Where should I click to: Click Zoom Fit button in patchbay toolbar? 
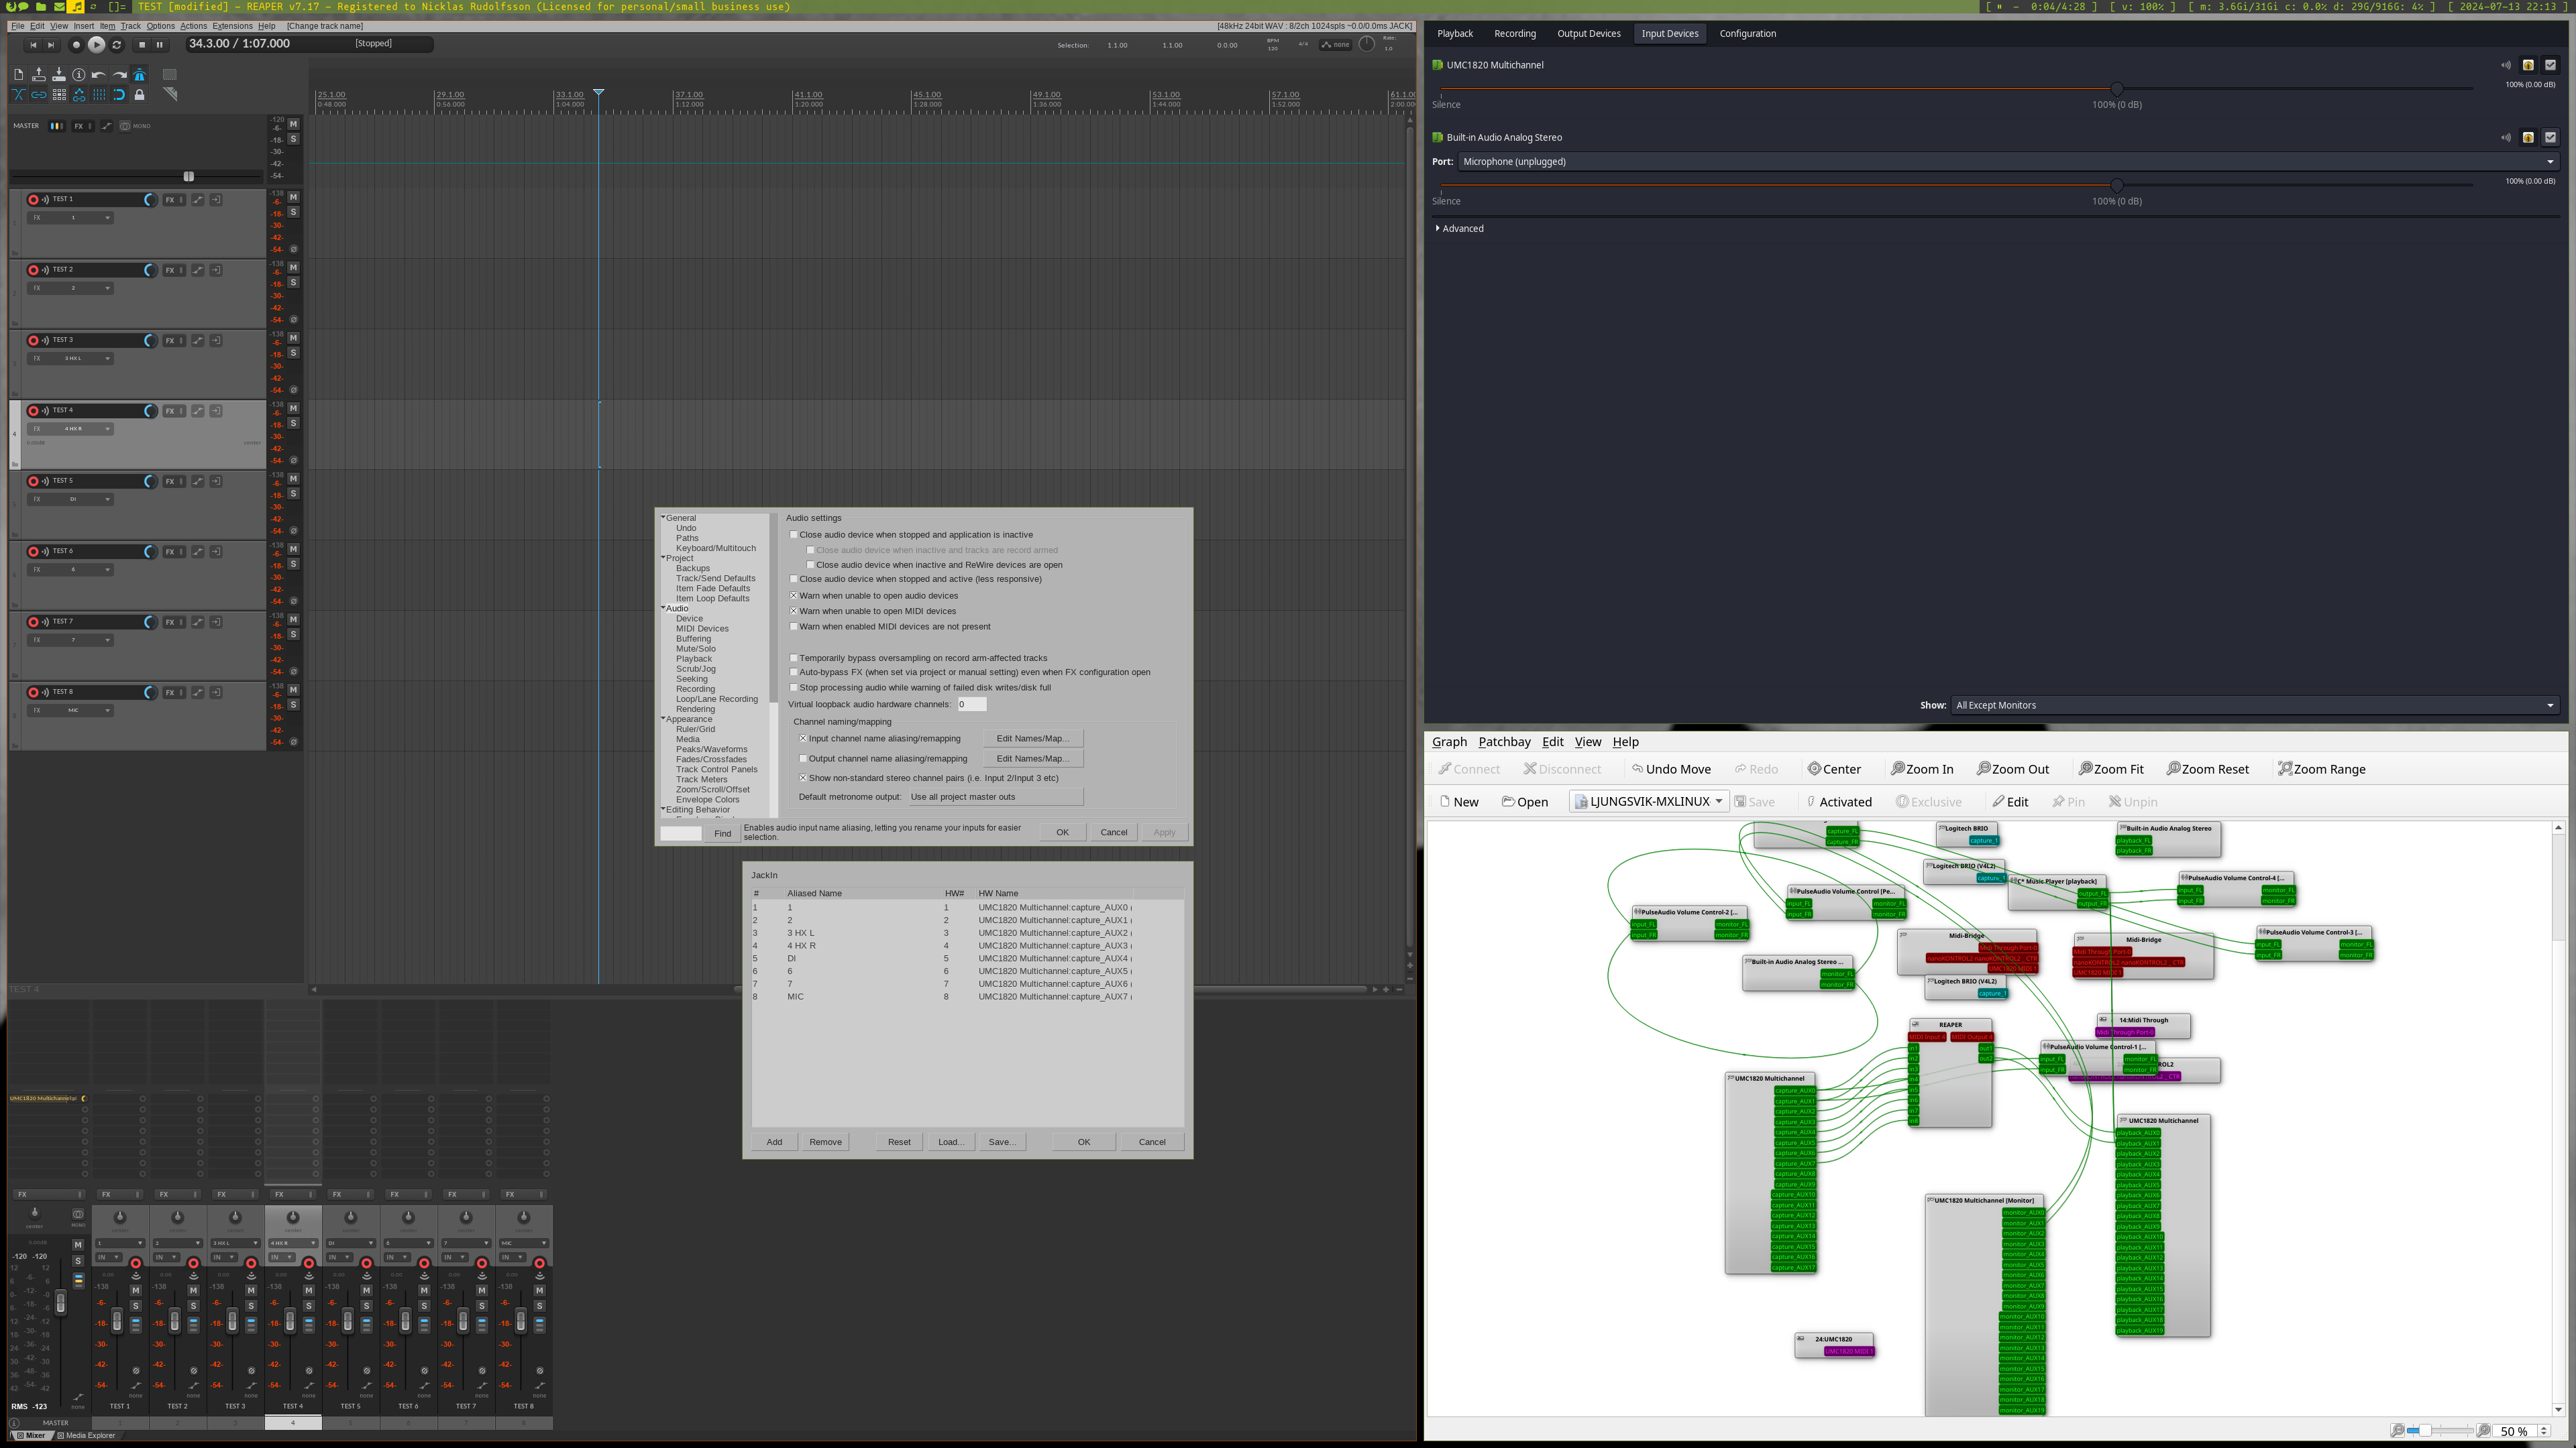(2110, 770)
